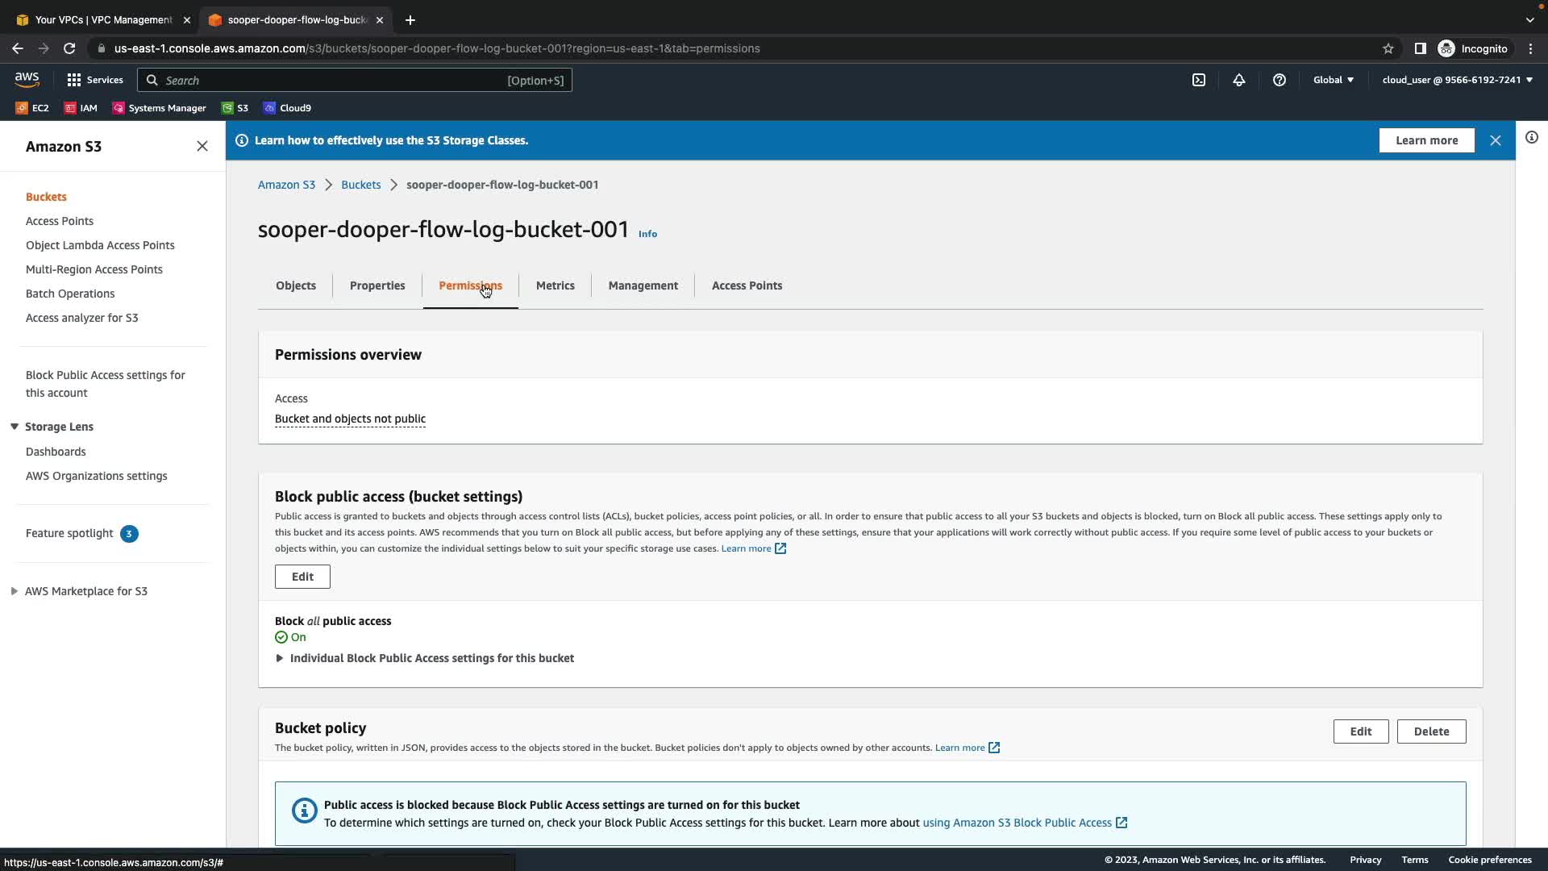
Task: Open the Global region dropdown
Action: (x=1333, y=80)
